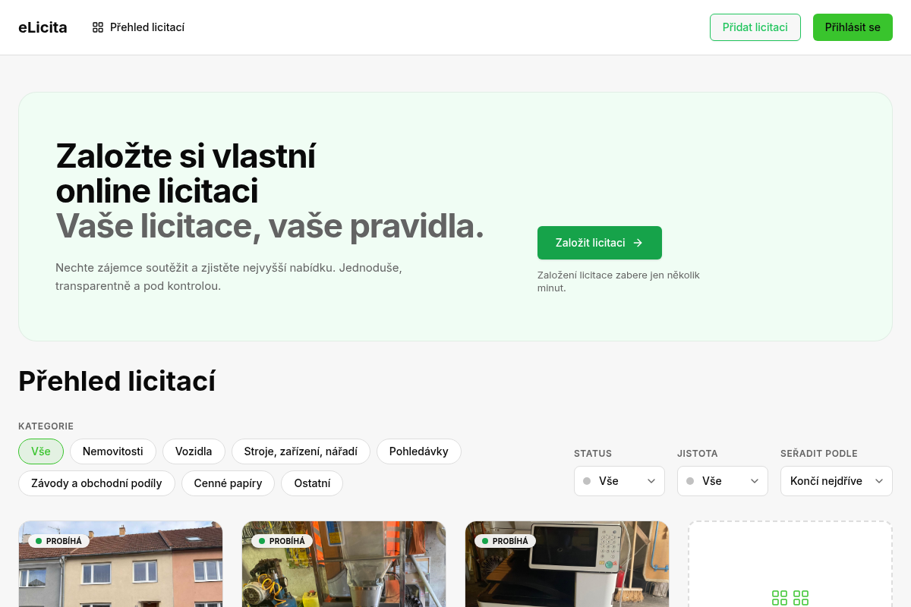The width and height of the screenshot is (911, 607).
Task: Click PROBÍHÁ badge on printer card
Action: coord(505,541)
